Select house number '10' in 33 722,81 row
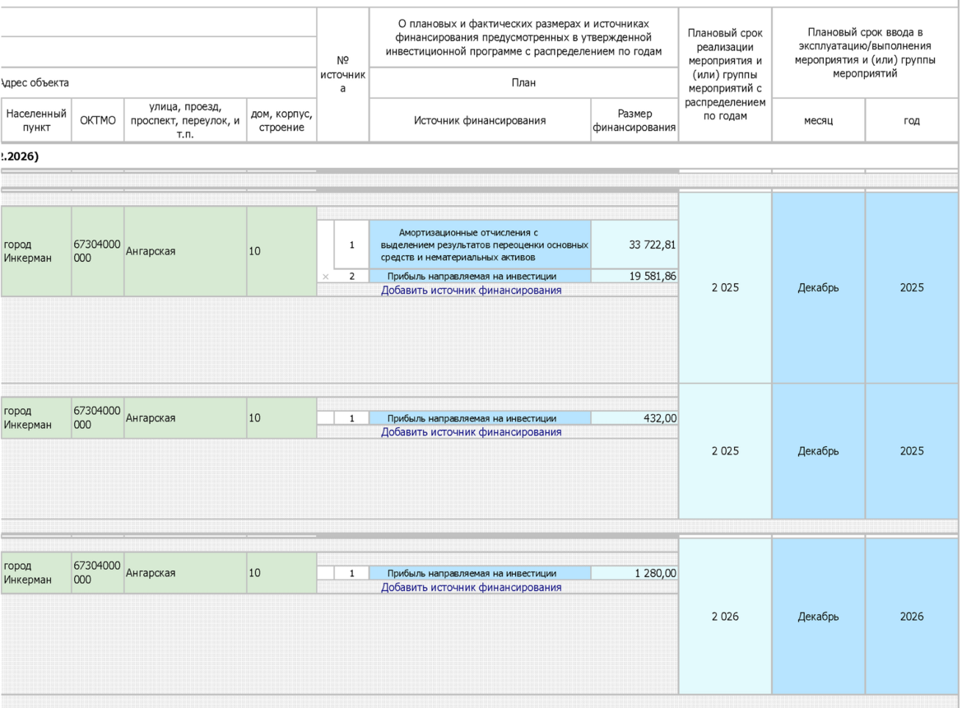962x708 pixels. pos(281,252)
